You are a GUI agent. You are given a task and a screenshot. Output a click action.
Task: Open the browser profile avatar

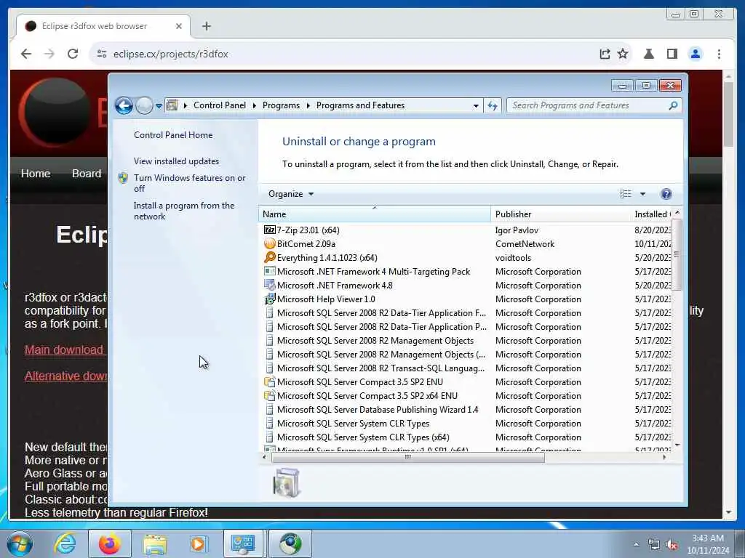click(695, 54)
